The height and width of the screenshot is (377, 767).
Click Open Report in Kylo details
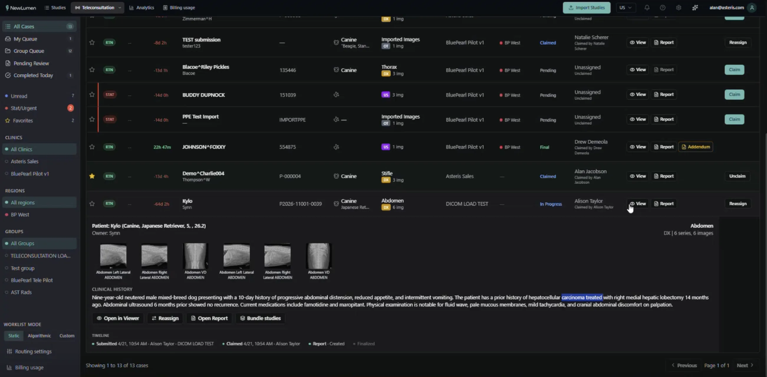[209, 318]
